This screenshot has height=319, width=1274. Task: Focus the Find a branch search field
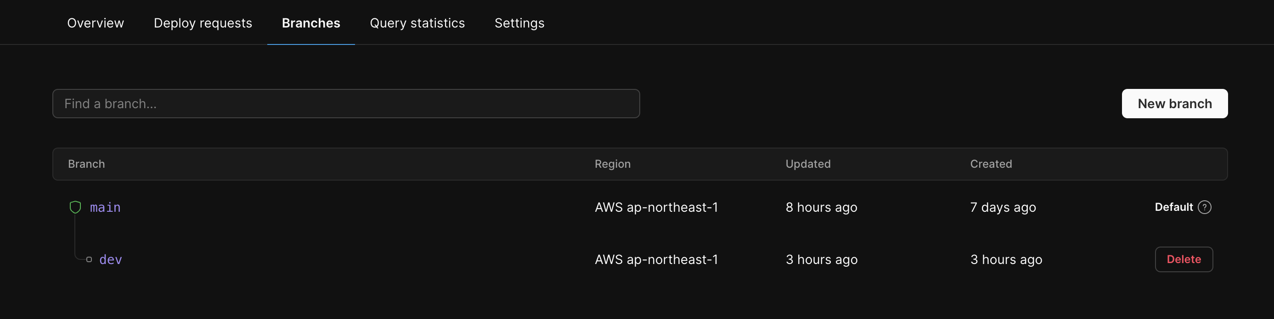pos(346,104)
